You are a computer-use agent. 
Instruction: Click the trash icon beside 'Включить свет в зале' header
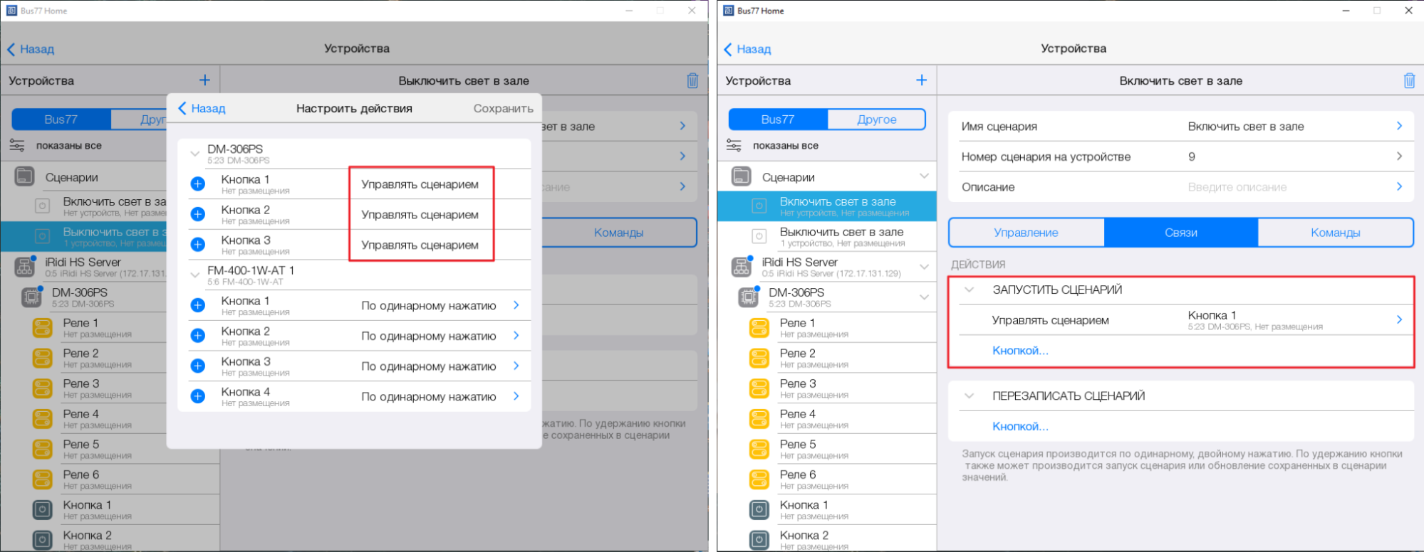[1408, 80]
